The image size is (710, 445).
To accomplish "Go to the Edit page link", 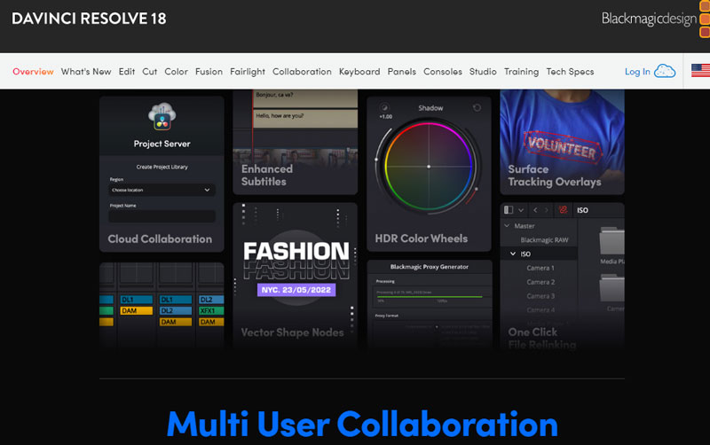I will [127, 72].
